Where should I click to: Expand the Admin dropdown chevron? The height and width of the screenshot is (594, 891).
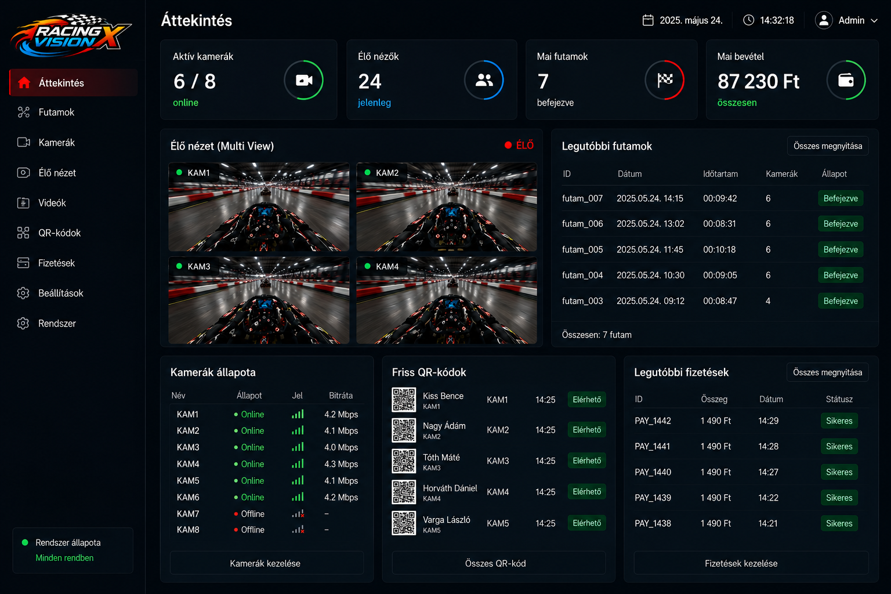coord(874,20)
